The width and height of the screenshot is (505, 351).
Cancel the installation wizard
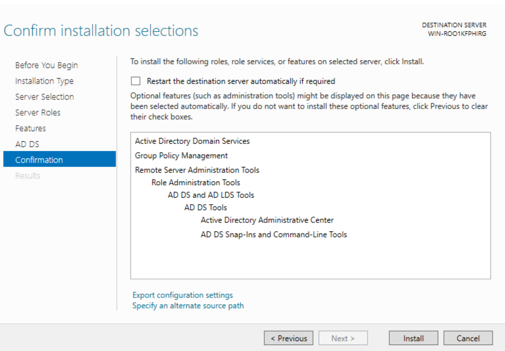pyautogui.click(x=468, y=338)
